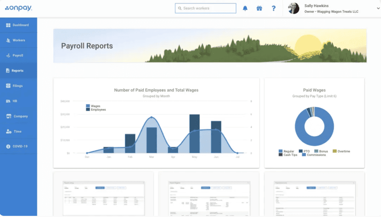Toggle Bonus pay type legend
381x217 pixels.
[x=321, y=151]
